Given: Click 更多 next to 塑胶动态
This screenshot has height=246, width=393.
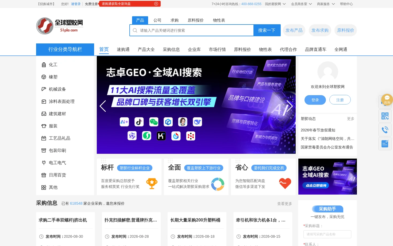Looking at the screenshot, I should click(350, 119).
